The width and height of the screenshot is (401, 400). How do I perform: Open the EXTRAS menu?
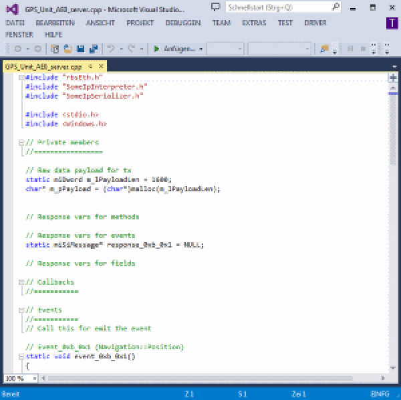pyautogui.click(x=254, y=22)
